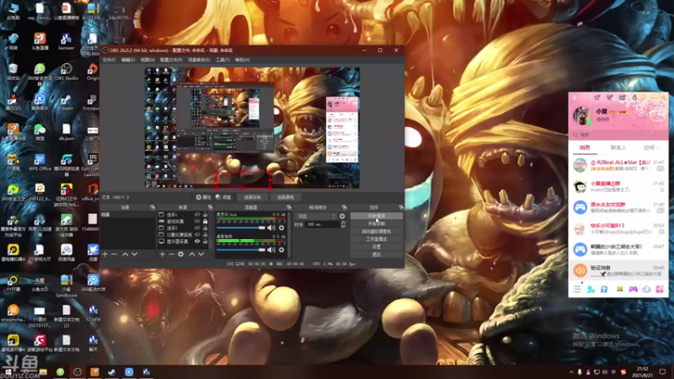The width and height of the screenshot is (674, 379).
Task: Move the selected source up
Action: tap(192, 254)
